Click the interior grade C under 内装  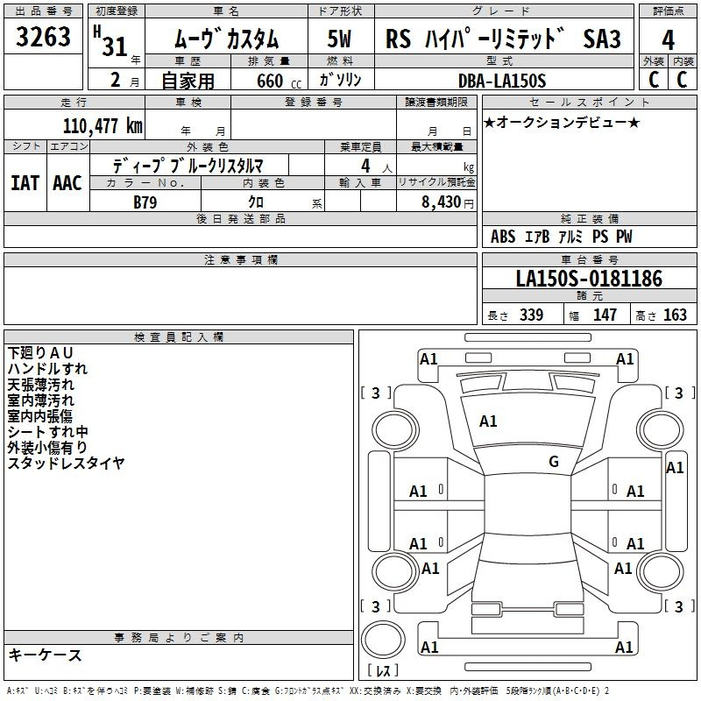(682, 80)
